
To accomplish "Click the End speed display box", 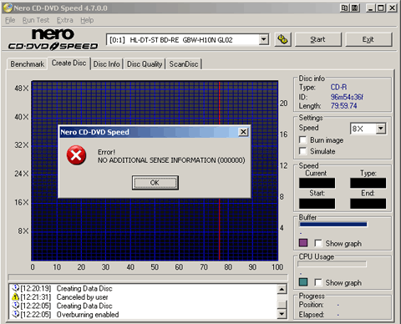I will 368,203.
